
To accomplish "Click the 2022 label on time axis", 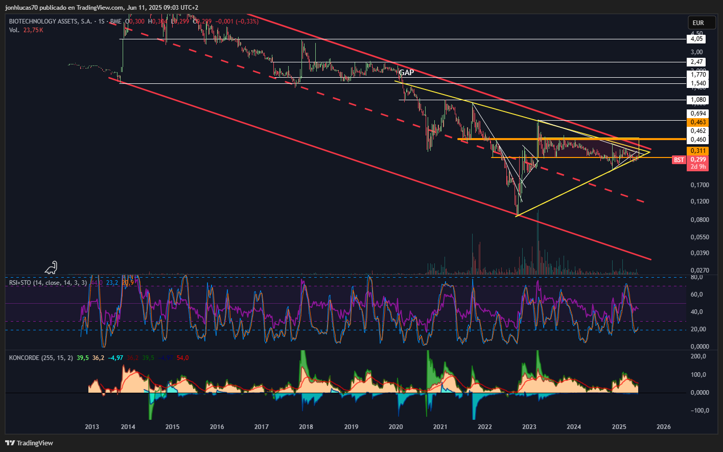I will coord(485,427).
